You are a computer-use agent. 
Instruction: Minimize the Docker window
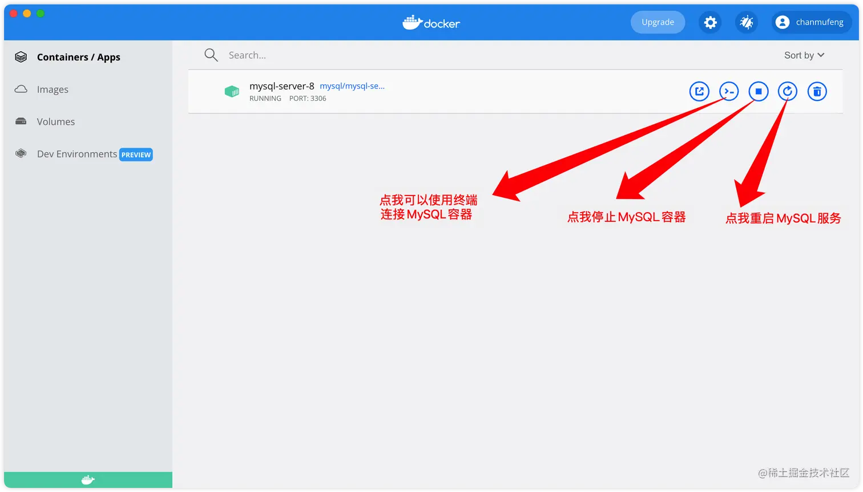(27, 13)
